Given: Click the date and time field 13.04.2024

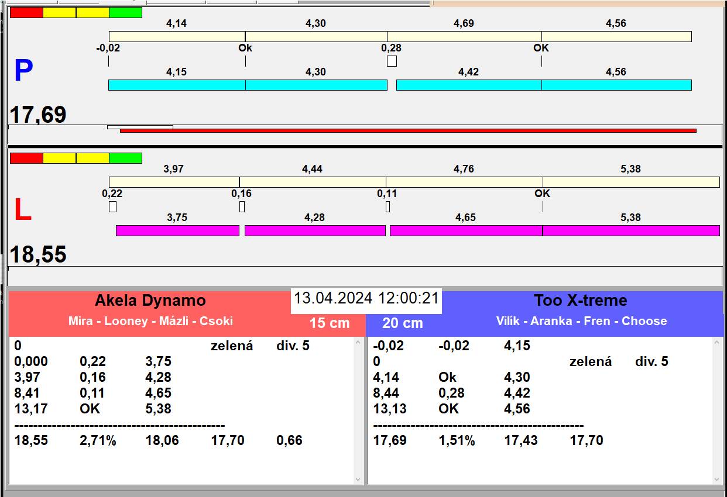Looking at the screenshot, I should click(366, 298).
